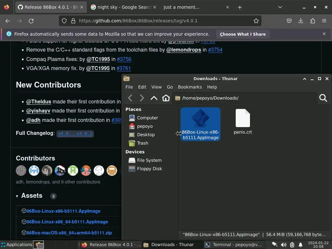Switch to Downloads - Thunar taskbar button
This screenshot has height=249, width=332.
tap(172, 245)
